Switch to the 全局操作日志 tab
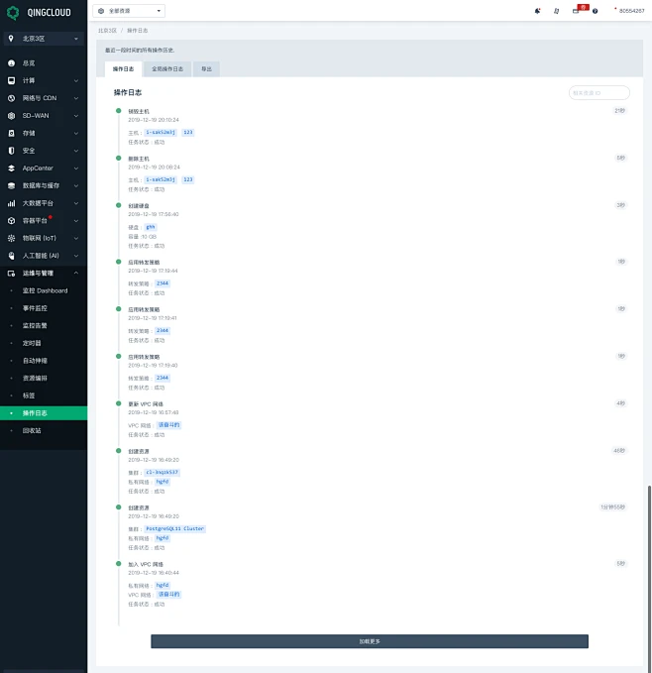 (166, 69)
